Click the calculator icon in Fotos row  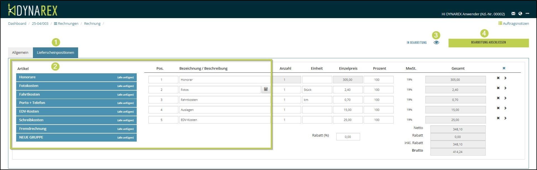[266, 89]
